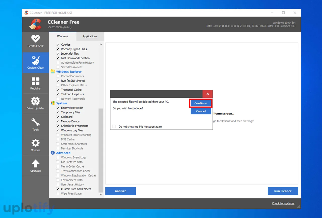Enable Autocomplete Form History
Screen dimensions: 322x218
[x=58, y=63]
